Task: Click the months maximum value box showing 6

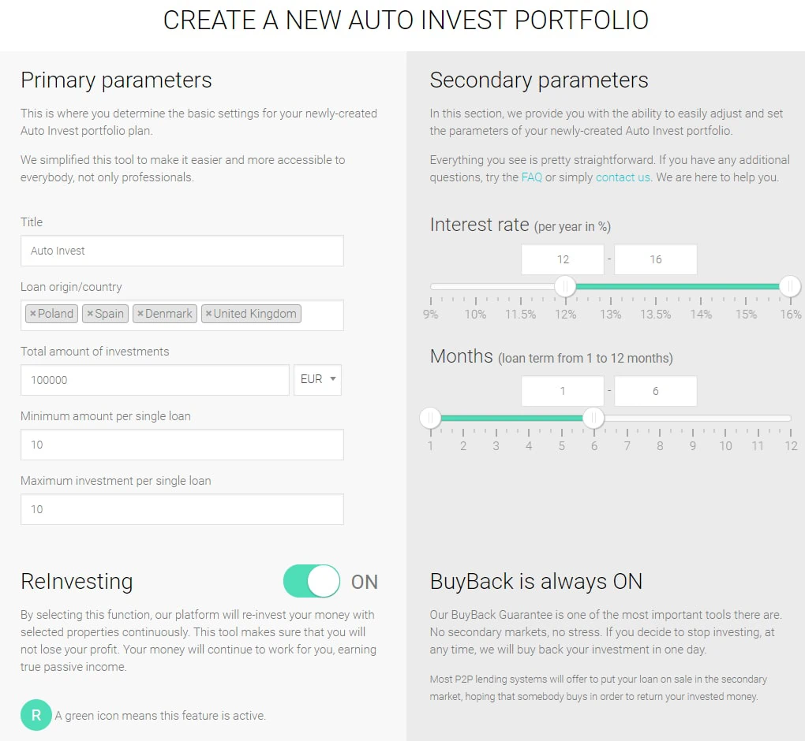Action: pyautogui.click(x=656, y=391)
